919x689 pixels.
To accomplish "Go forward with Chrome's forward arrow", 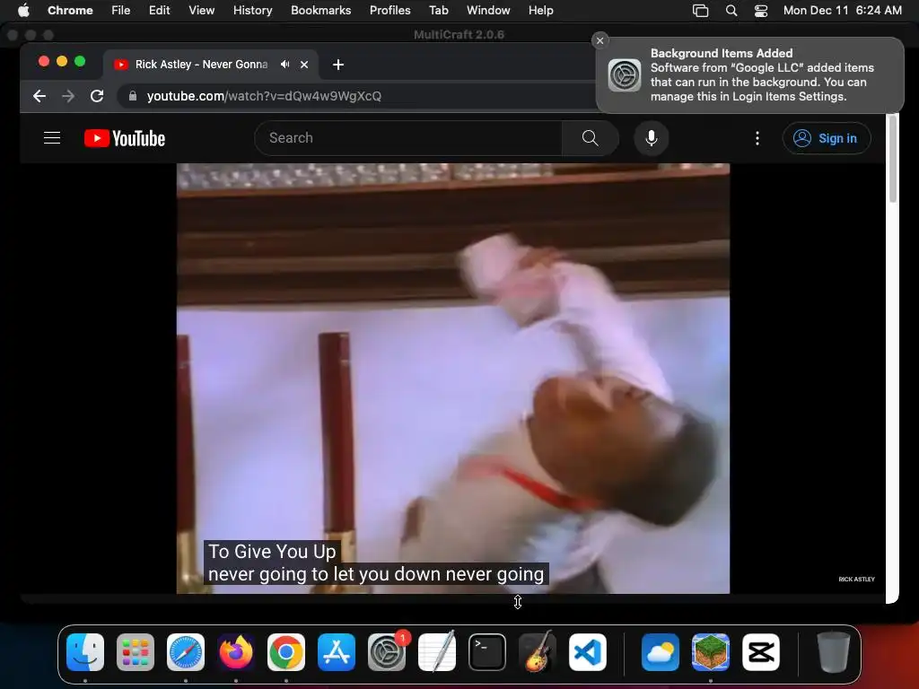I will pyautogui.click(x=68, y=96).
